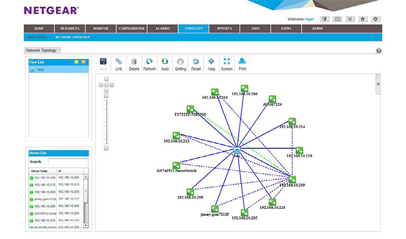Open the Configuration menu tab
The width and height of the screenshot is (406, 239).
[x=132, y=29]
